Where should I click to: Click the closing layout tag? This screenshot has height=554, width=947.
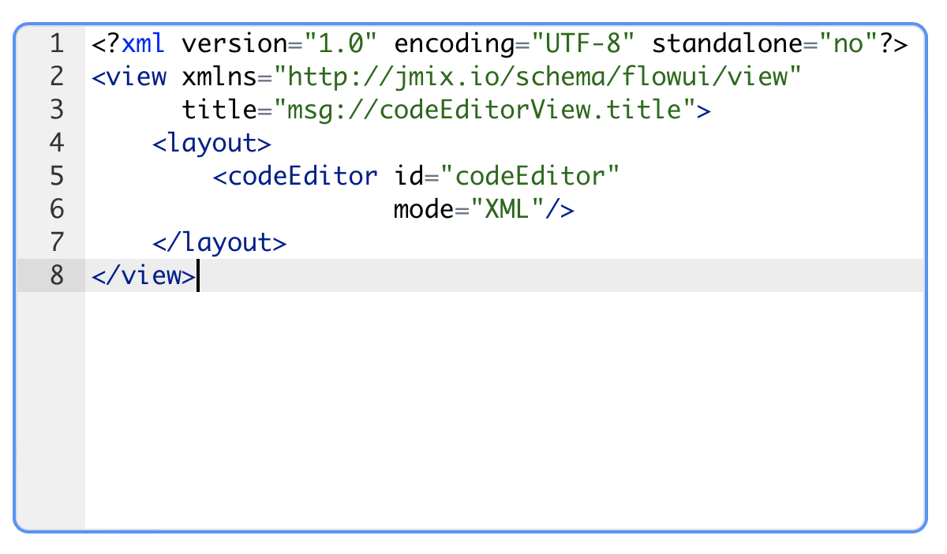tap(221, 242)
